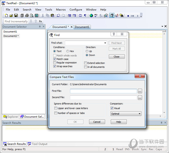Click the compare files toolbar icon

106,16
